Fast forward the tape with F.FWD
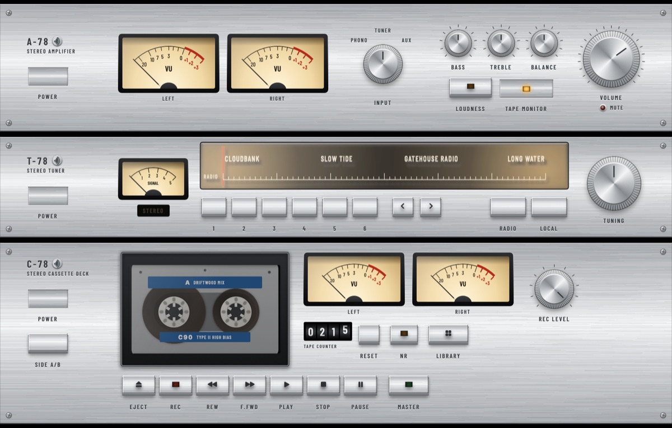The width and height of the screenshot is (672, 428). [249, 385]
